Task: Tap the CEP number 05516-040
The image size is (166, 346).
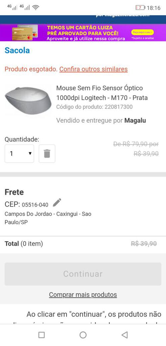Action: [x=35, y=205]
